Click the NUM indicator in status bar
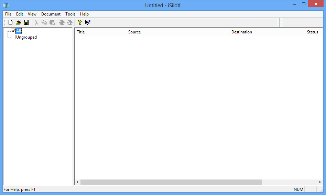 pyautogui.click(x=298, y=189)
